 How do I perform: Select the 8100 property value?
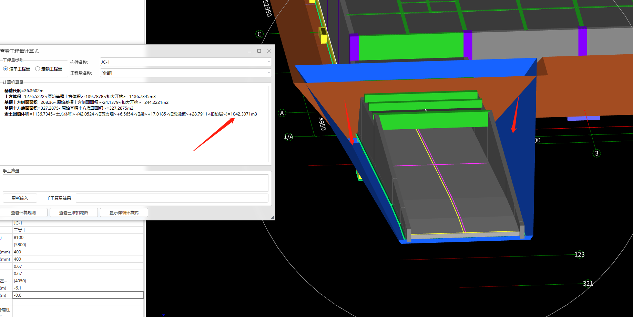(x=78, y=237)
